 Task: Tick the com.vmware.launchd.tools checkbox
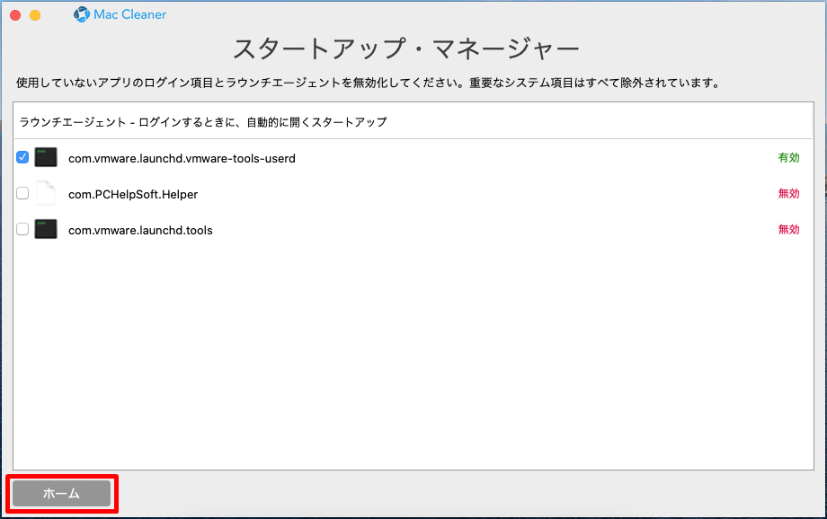click(22, 229)
